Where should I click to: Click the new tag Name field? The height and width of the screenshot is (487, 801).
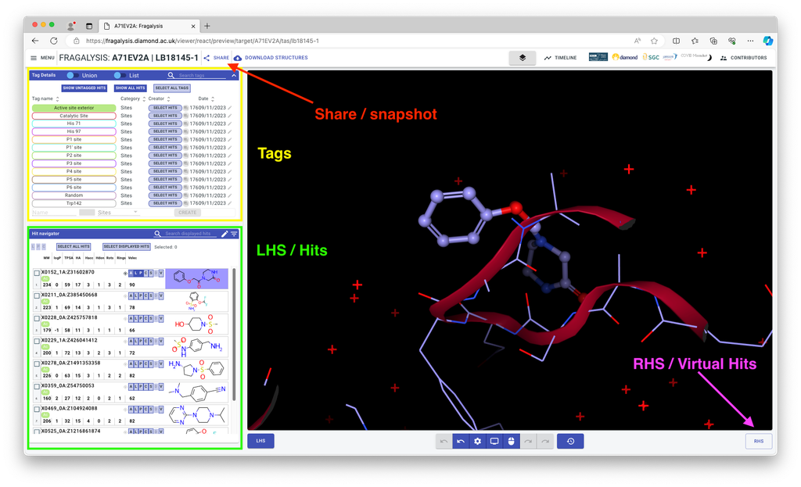point(54,213)
